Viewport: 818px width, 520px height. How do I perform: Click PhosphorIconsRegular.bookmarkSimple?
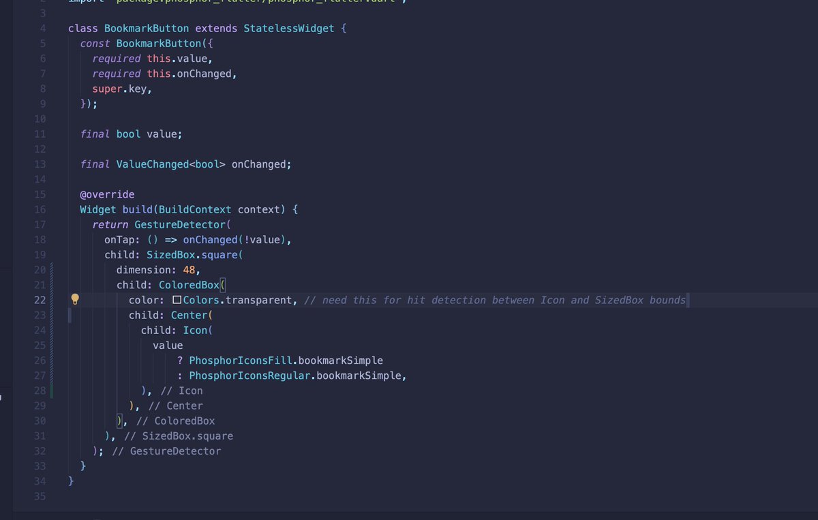[295, 376]
